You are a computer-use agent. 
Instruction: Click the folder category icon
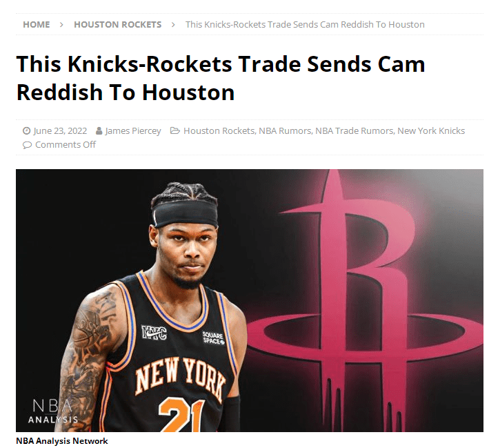(x=175, y=130)
